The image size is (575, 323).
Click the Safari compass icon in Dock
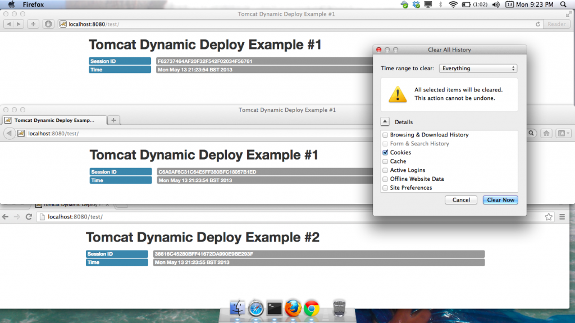pyautogui.click(x=256, y=308)
